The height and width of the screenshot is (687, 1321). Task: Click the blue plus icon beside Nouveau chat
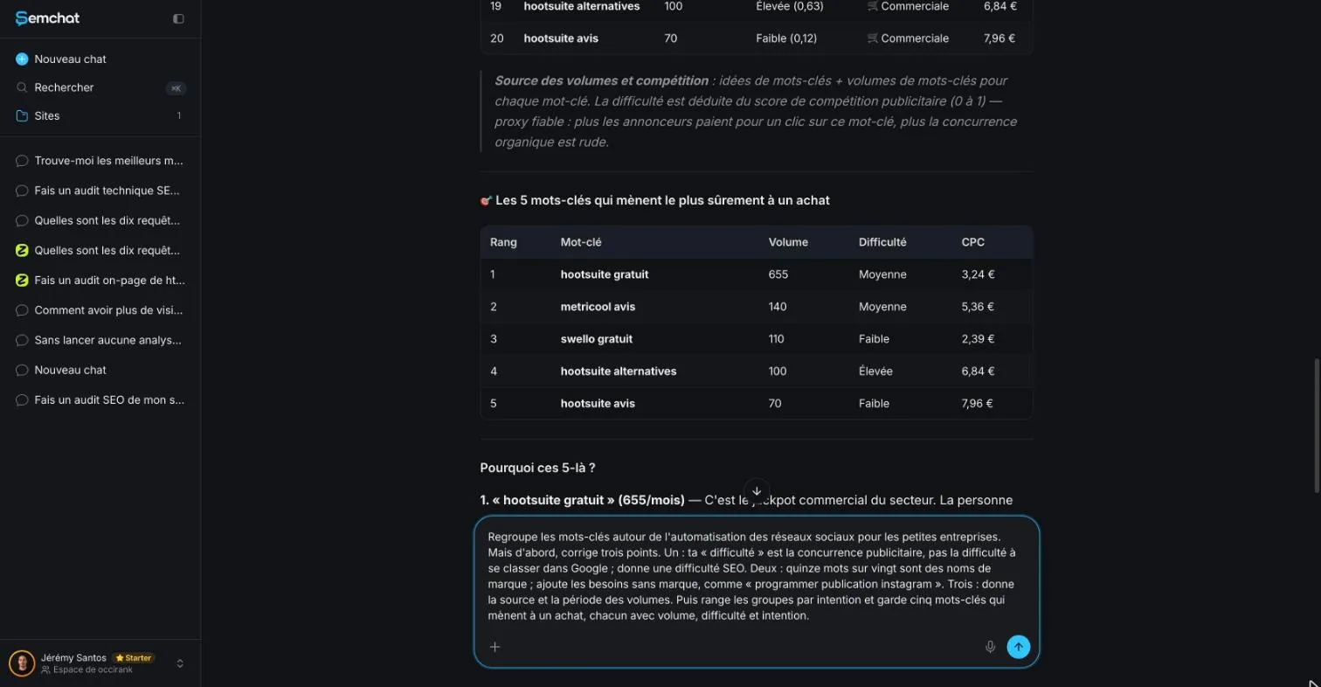[x=22, y=59]
